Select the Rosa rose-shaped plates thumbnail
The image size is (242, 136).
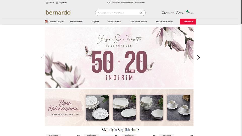[97, 108]
